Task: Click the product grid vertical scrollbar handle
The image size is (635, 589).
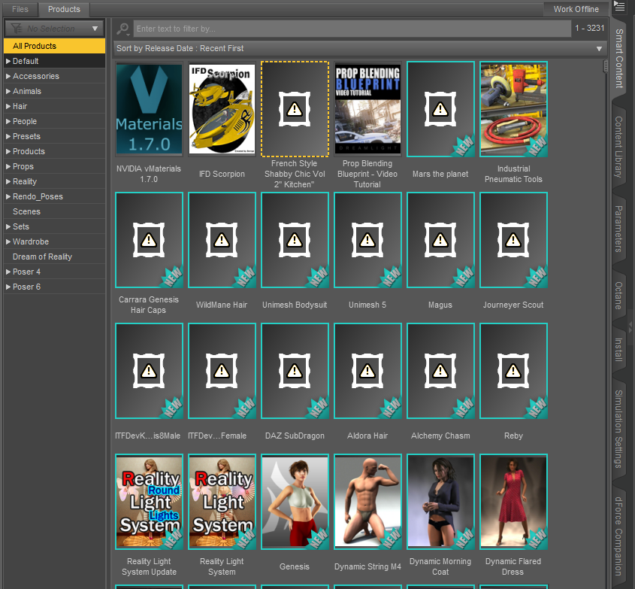Action: [x=606, y=66]
